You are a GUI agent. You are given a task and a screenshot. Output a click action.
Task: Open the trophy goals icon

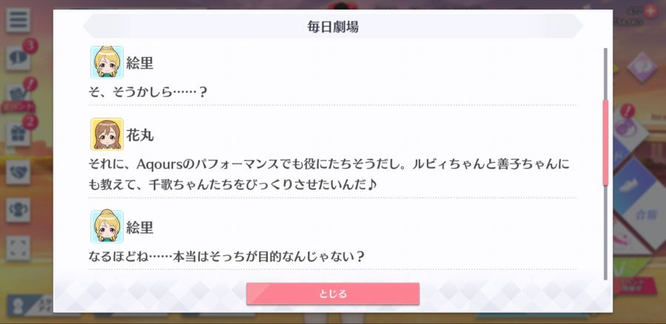point(18,210)
